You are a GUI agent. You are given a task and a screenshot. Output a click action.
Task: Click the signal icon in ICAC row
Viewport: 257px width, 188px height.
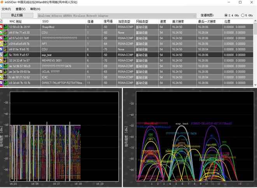click(5, 77)
